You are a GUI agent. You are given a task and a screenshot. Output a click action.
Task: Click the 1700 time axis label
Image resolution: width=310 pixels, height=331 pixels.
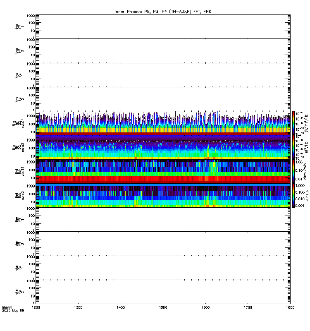coord(248,307)
